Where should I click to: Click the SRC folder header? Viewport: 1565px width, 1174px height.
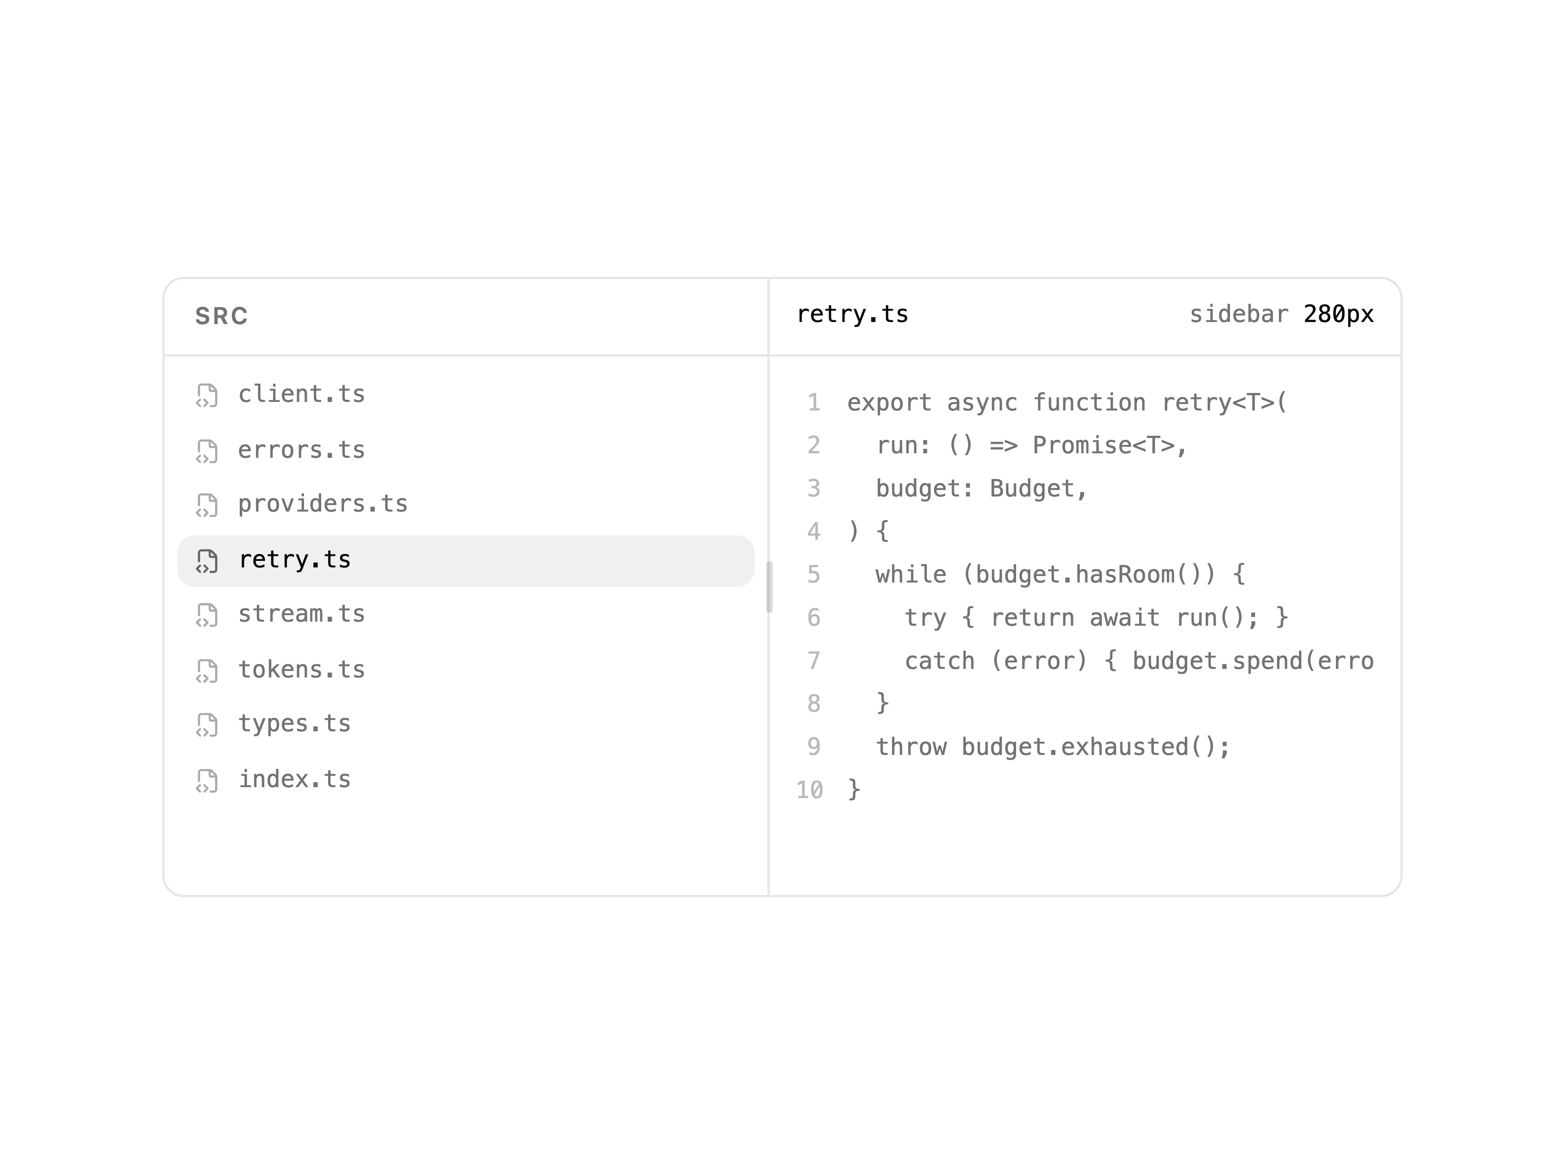click(221, 316)
